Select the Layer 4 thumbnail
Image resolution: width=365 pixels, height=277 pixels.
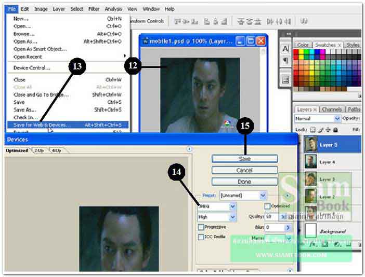(310, 162)
